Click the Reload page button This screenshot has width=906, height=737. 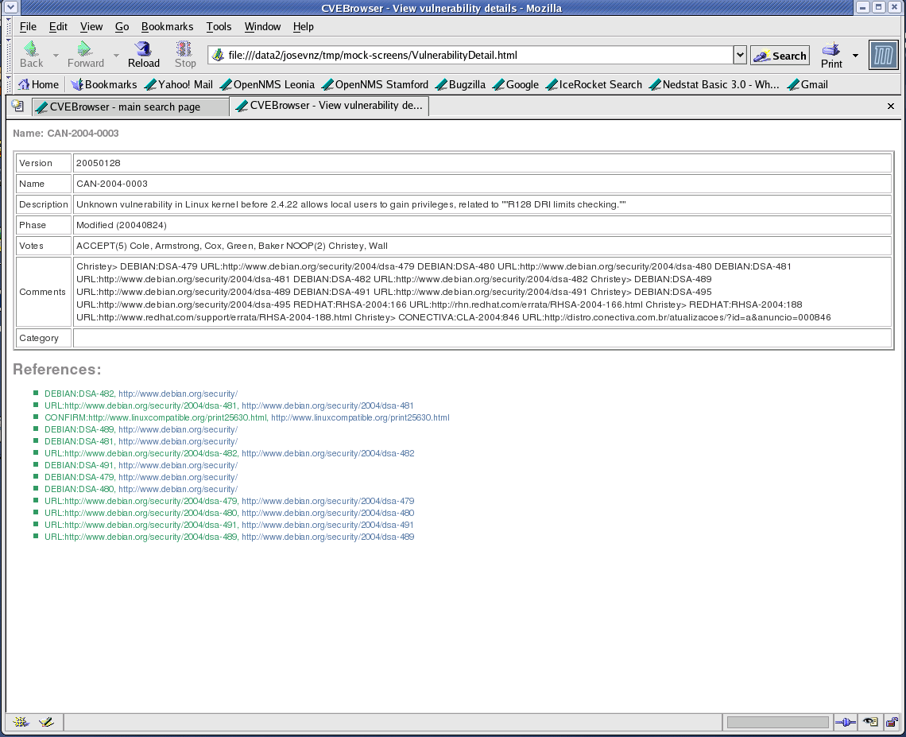(x=144, y=55)
